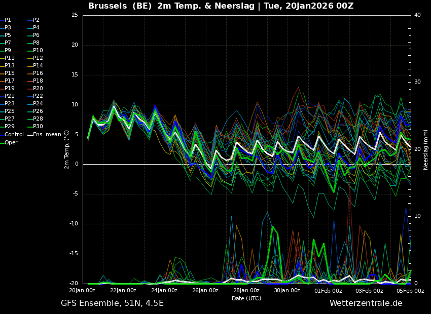Viewport: 431px width, 314px height.
Task: Click the 2m Temp. (°C) axis label
Action: tap(66, 149)
